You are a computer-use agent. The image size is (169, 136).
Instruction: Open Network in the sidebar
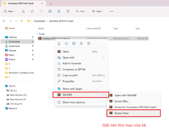[x=11, y=108]
